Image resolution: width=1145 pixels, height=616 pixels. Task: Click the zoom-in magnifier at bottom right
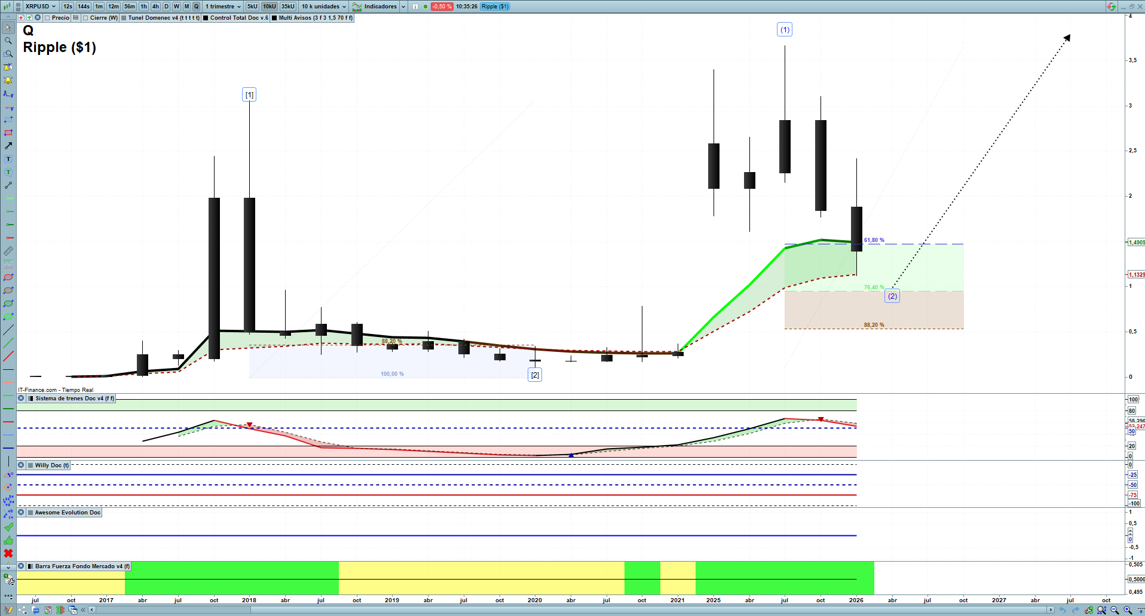click(1128, 610)
